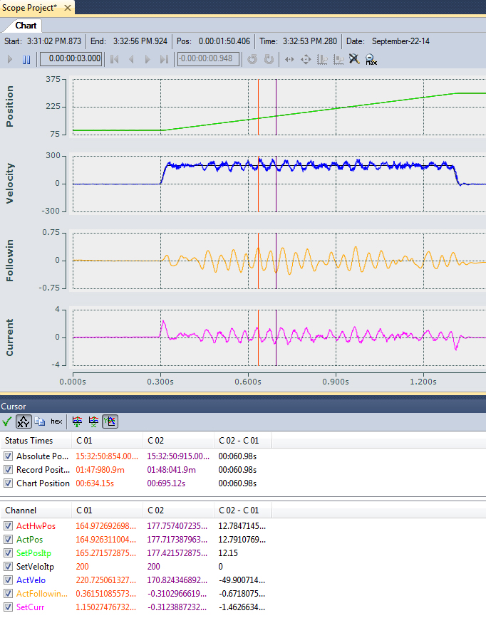
Task: Click the first chart axis scaling icon
Action: 322,60
